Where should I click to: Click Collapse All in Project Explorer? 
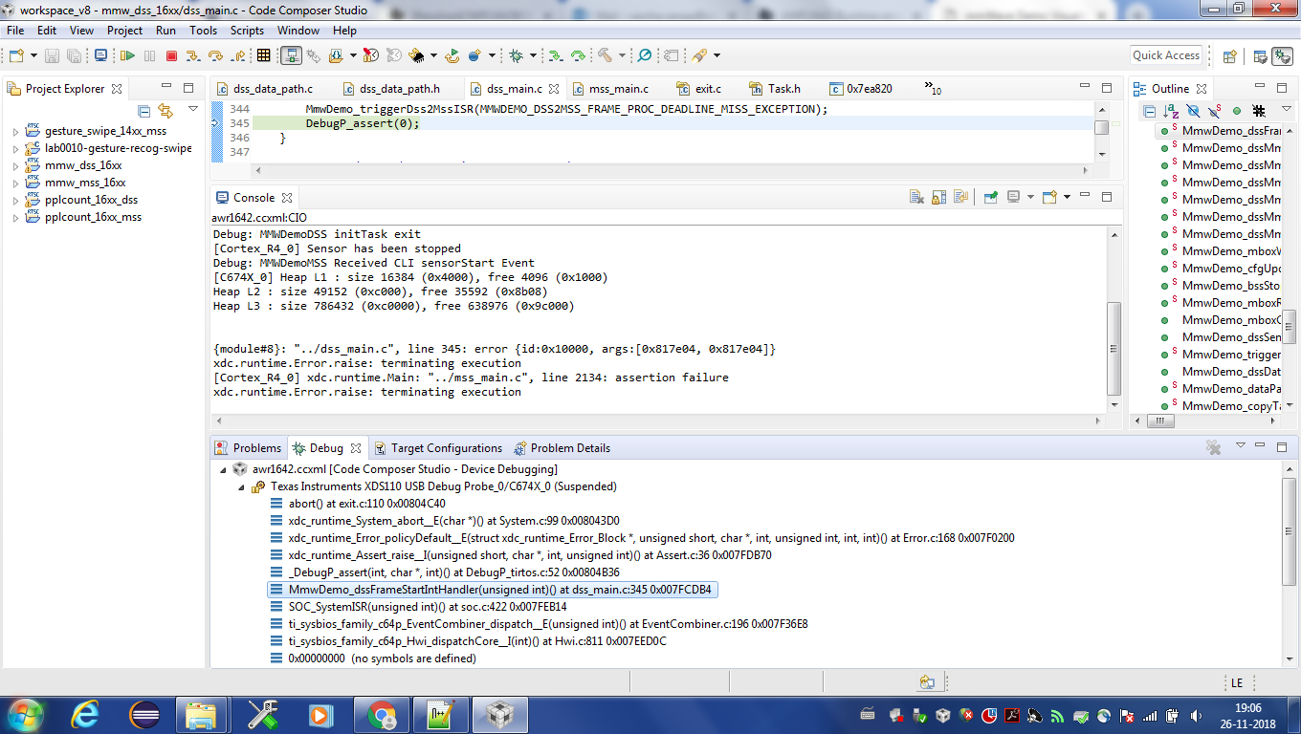click(x=144, y=111)
